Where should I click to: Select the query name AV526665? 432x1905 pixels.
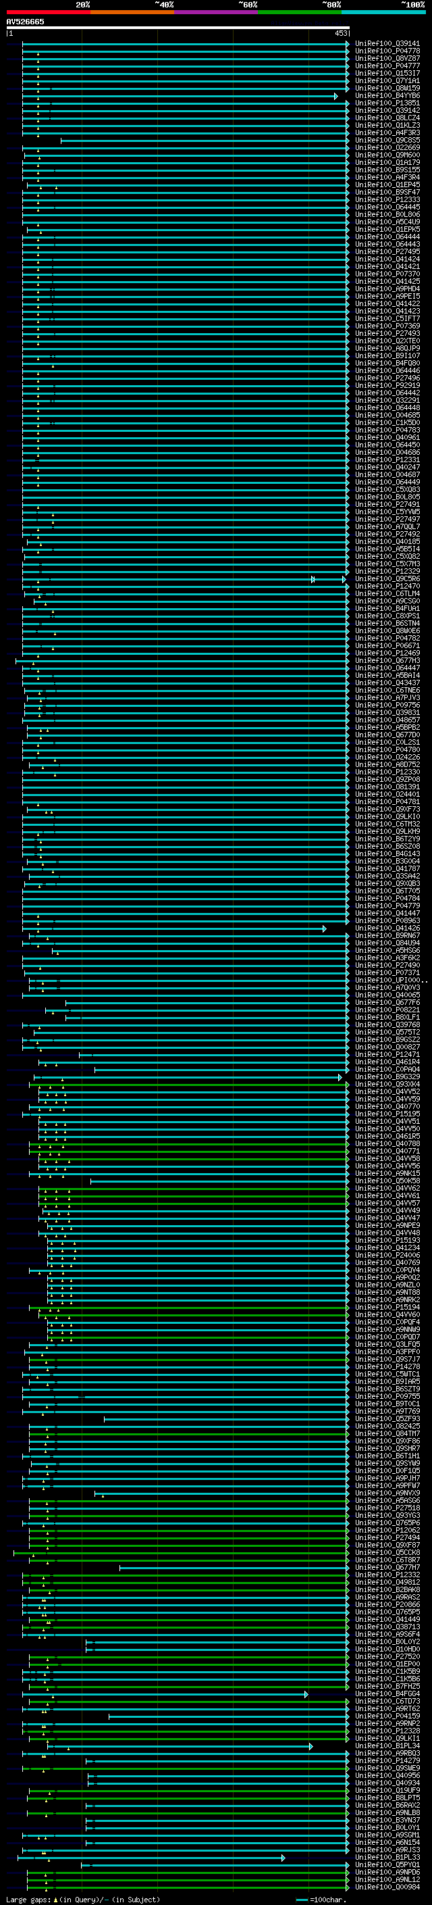(25, 22)
